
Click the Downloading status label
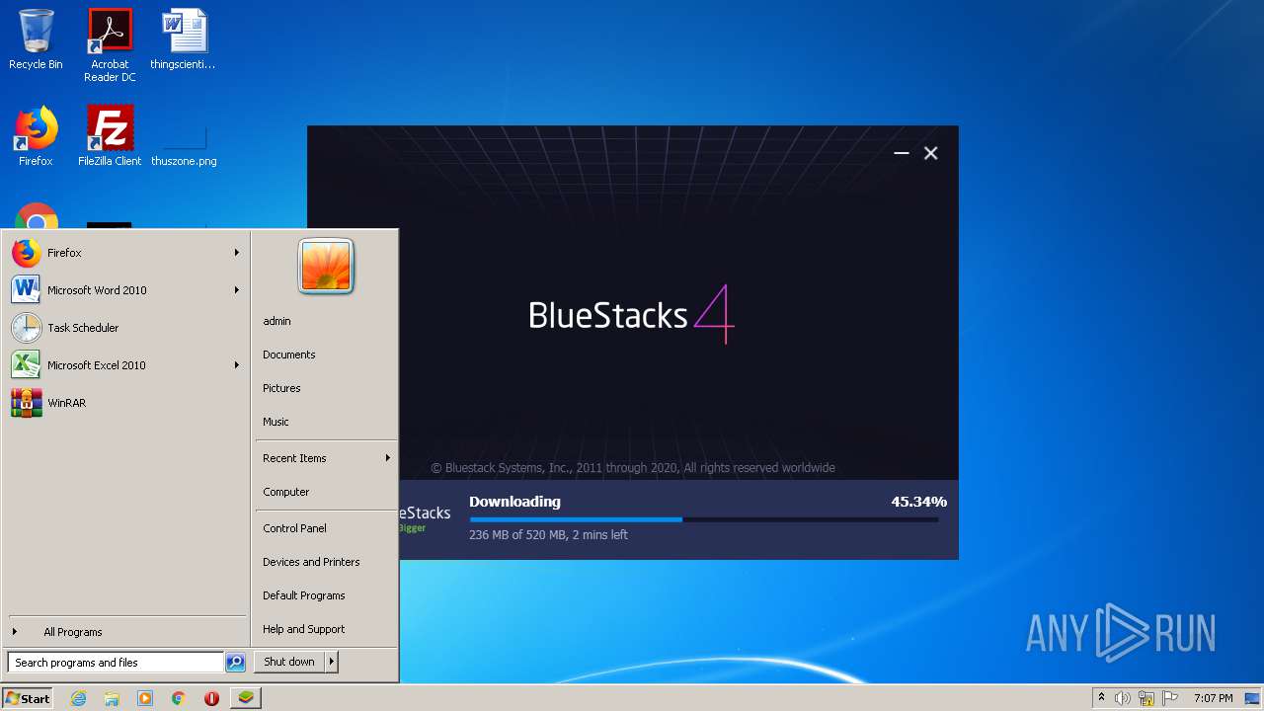coord(514,502)
